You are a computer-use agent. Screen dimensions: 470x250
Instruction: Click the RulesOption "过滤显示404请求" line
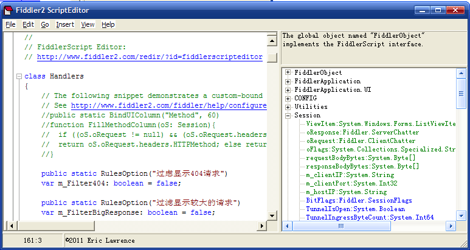(134, 173)
